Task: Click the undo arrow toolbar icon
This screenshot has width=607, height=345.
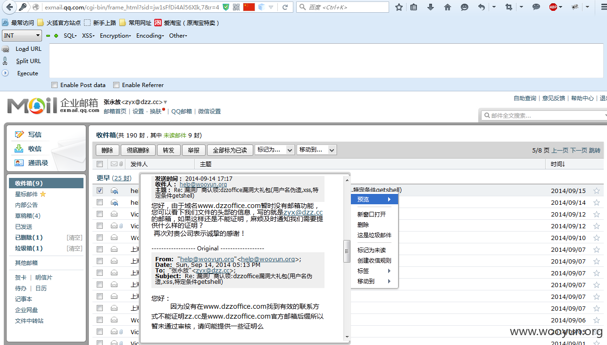Action: (482, 7)
